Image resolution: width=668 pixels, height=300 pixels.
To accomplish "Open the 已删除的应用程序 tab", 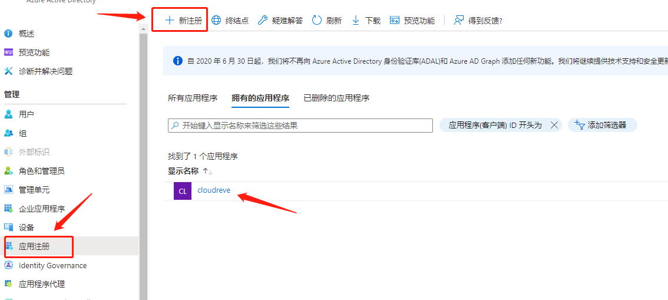I will click(336, 98).
